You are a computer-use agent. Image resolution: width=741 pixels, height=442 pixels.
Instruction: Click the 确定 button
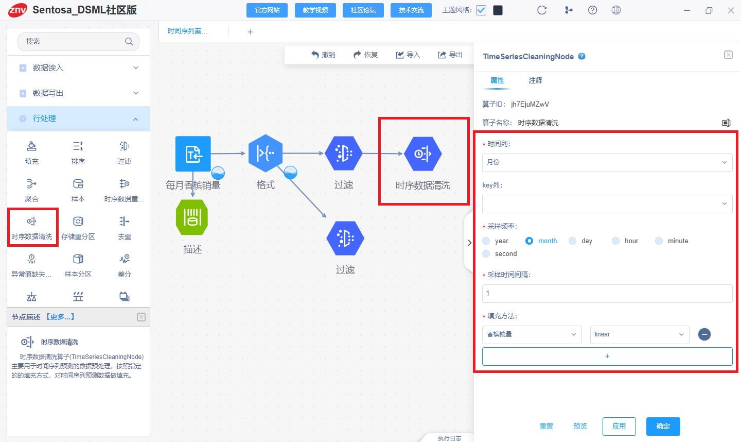(663, 427)
